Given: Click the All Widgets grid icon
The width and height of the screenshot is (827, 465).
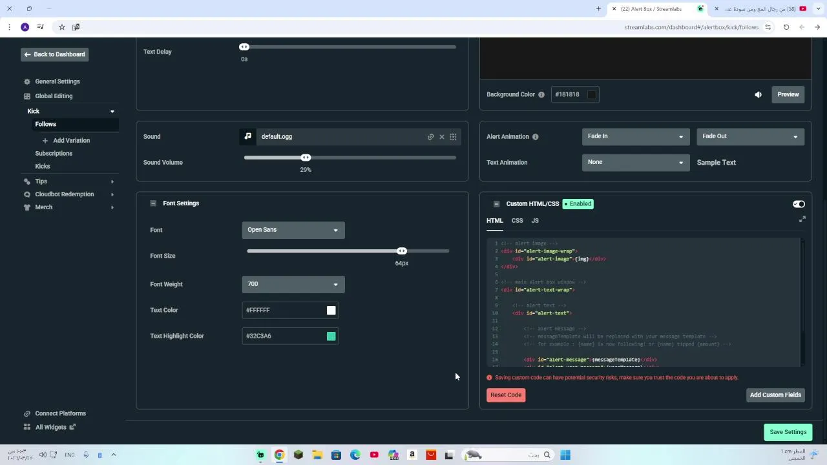Looking at the screenshot, I should pos(27,427).
